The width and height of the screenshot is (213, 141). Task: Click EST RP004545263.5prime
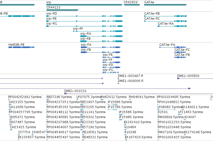point(47,110)
